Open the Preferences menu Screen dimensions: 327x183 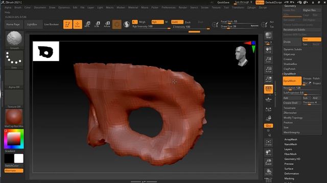pos(169,8)
